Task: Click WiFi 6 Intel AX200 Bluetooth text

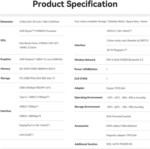Action: [125, 60]
